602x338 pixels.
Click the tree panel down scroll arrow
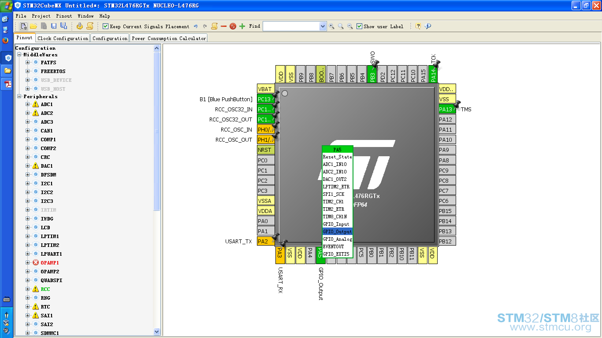tap(157, 331)
